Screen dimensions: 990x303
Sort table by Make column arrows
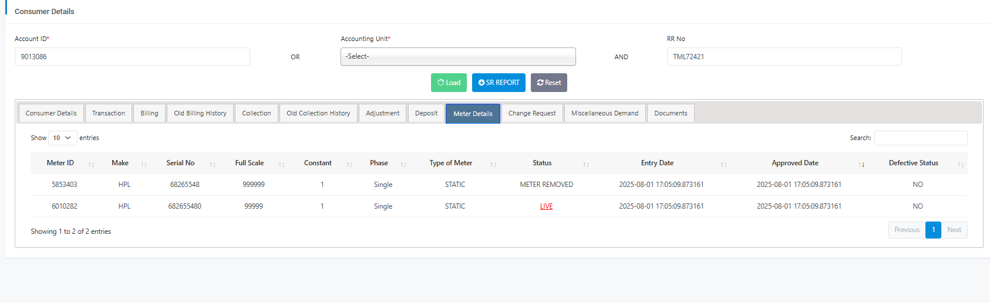point(144,164)
